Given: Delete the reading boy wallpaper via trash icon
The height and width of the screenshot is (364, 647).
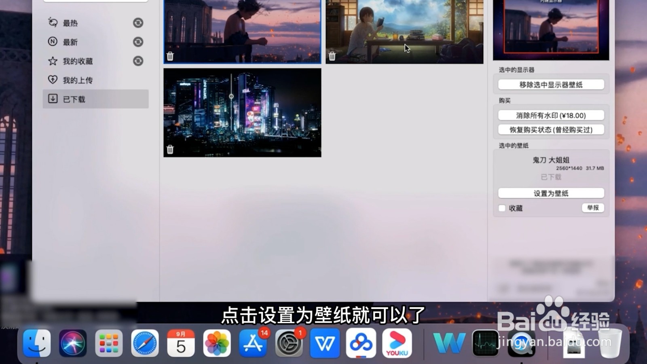Looking at the screenshot, I should pos(332,56).
